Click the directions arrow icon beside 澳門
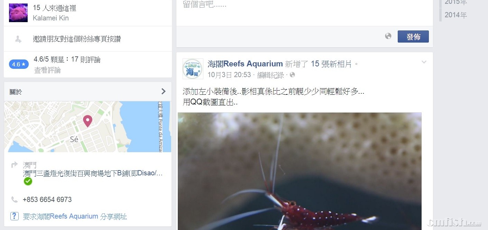This screenshot has width=488, height=230. click(x=15, y=165)
